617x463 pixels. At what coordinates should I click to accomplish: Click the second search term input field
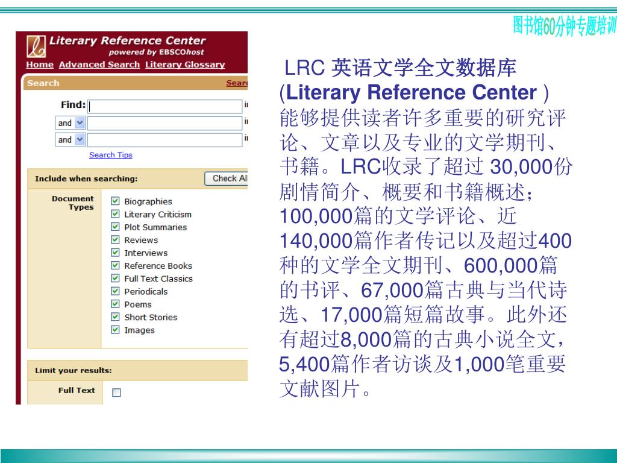(x=164, y=123)
